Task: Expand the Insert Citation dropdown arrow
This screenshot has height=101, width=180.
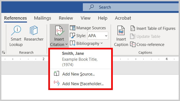Action: (66, 44)
